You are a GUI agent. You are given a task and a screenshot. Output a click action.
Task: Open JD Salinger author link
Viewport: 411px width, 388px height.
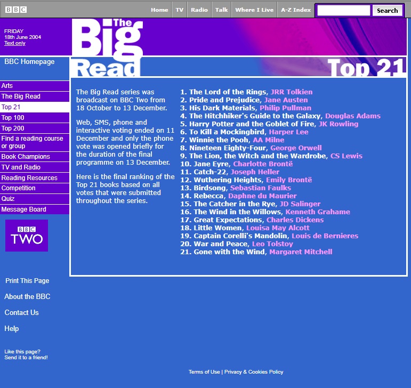[x=300, y=204]
